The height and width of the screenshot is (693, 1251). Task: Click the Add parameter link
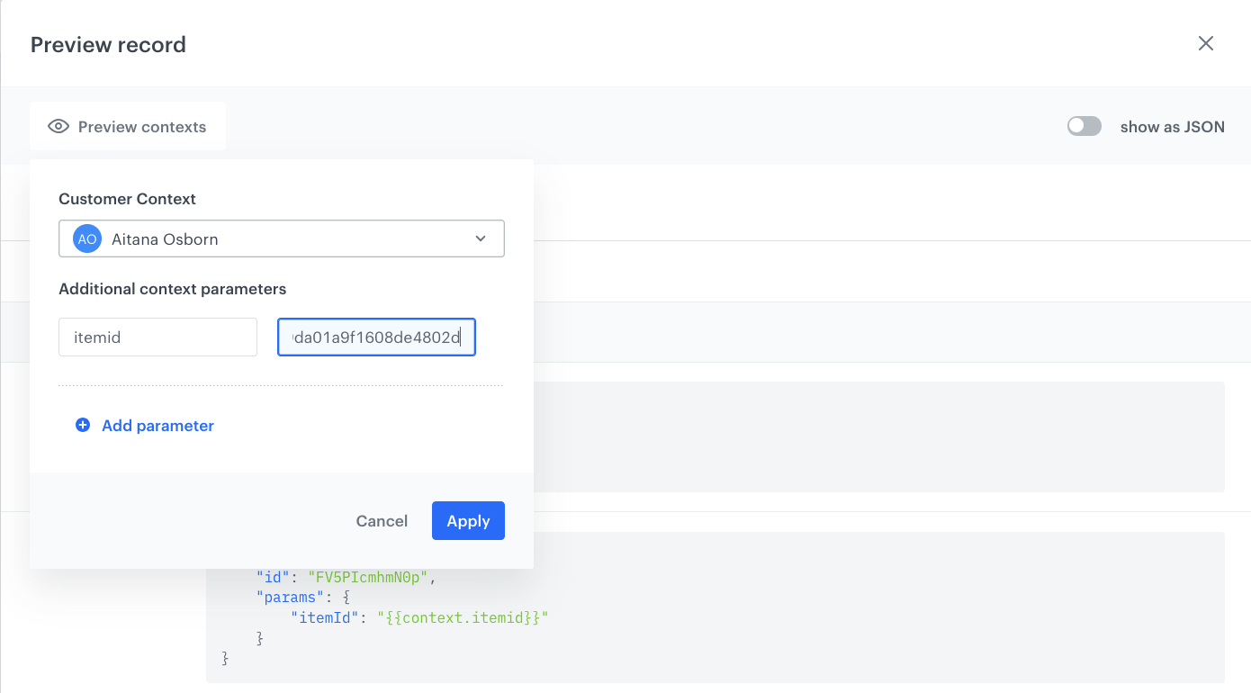pyautogui.click(x=157, y=426)
